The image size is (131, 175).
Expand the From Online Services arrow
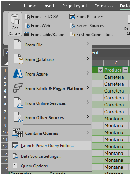tap(88, 102)
